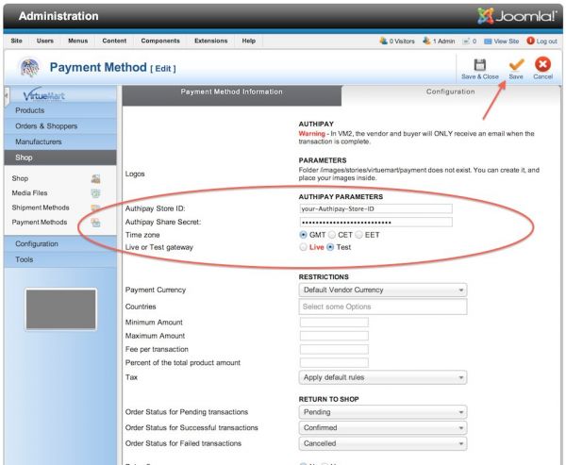Select CET time zone
The height and width of the screenshot is (465, 566).
click(331, 235)
